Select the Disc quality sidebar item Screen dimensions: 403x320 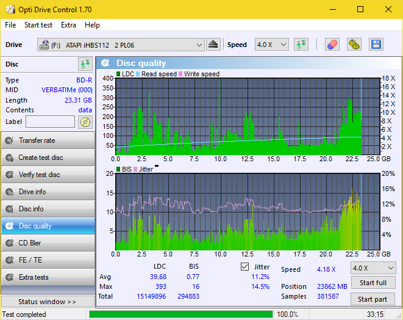[48, 226]
